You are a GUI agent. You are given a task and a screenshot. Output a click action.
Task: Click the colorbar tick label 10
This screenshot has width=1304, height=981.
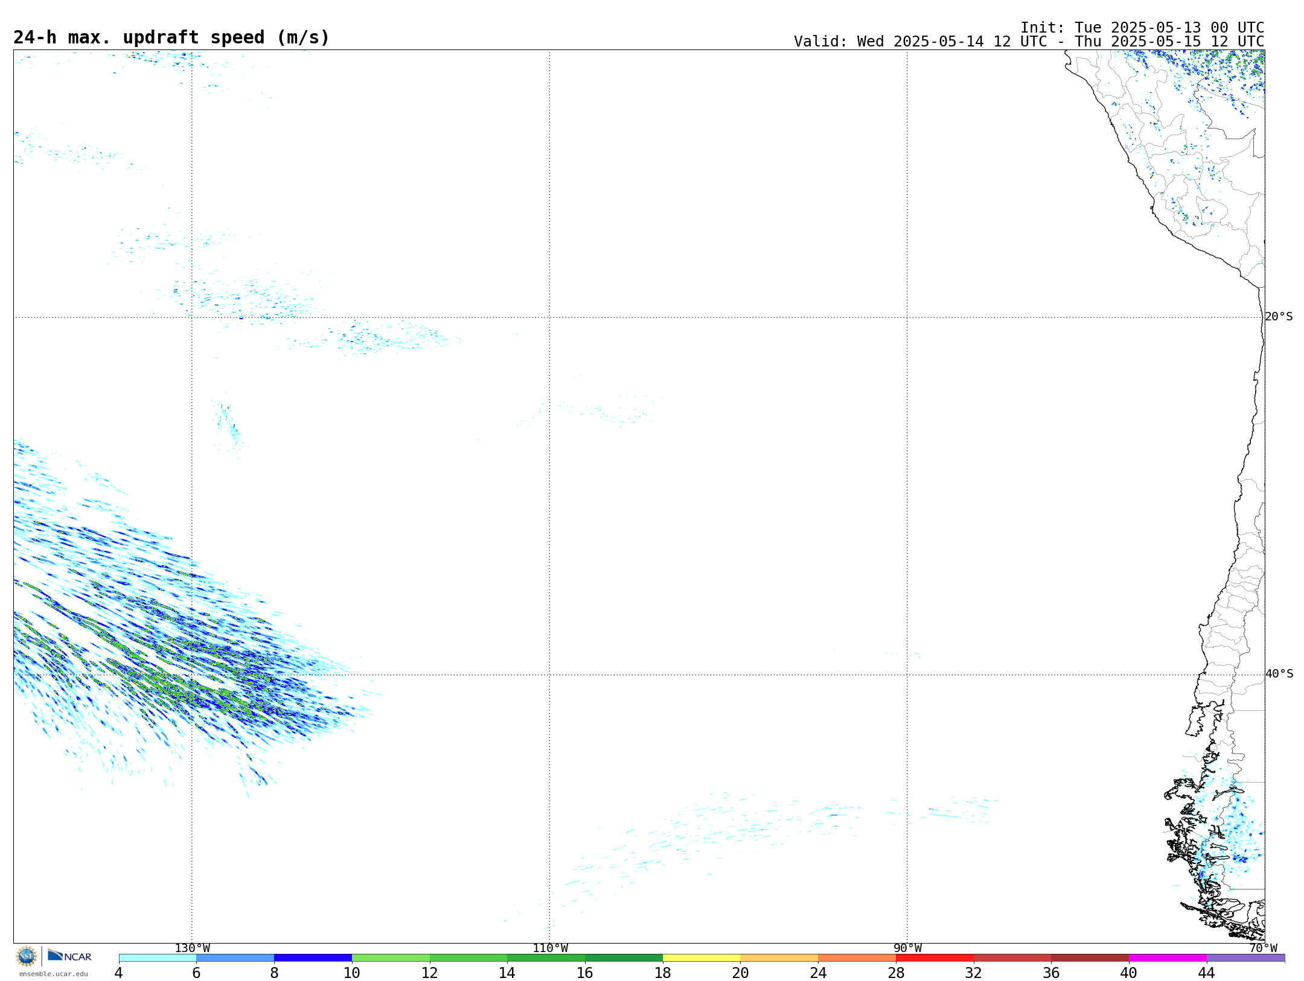pos(352,973)
